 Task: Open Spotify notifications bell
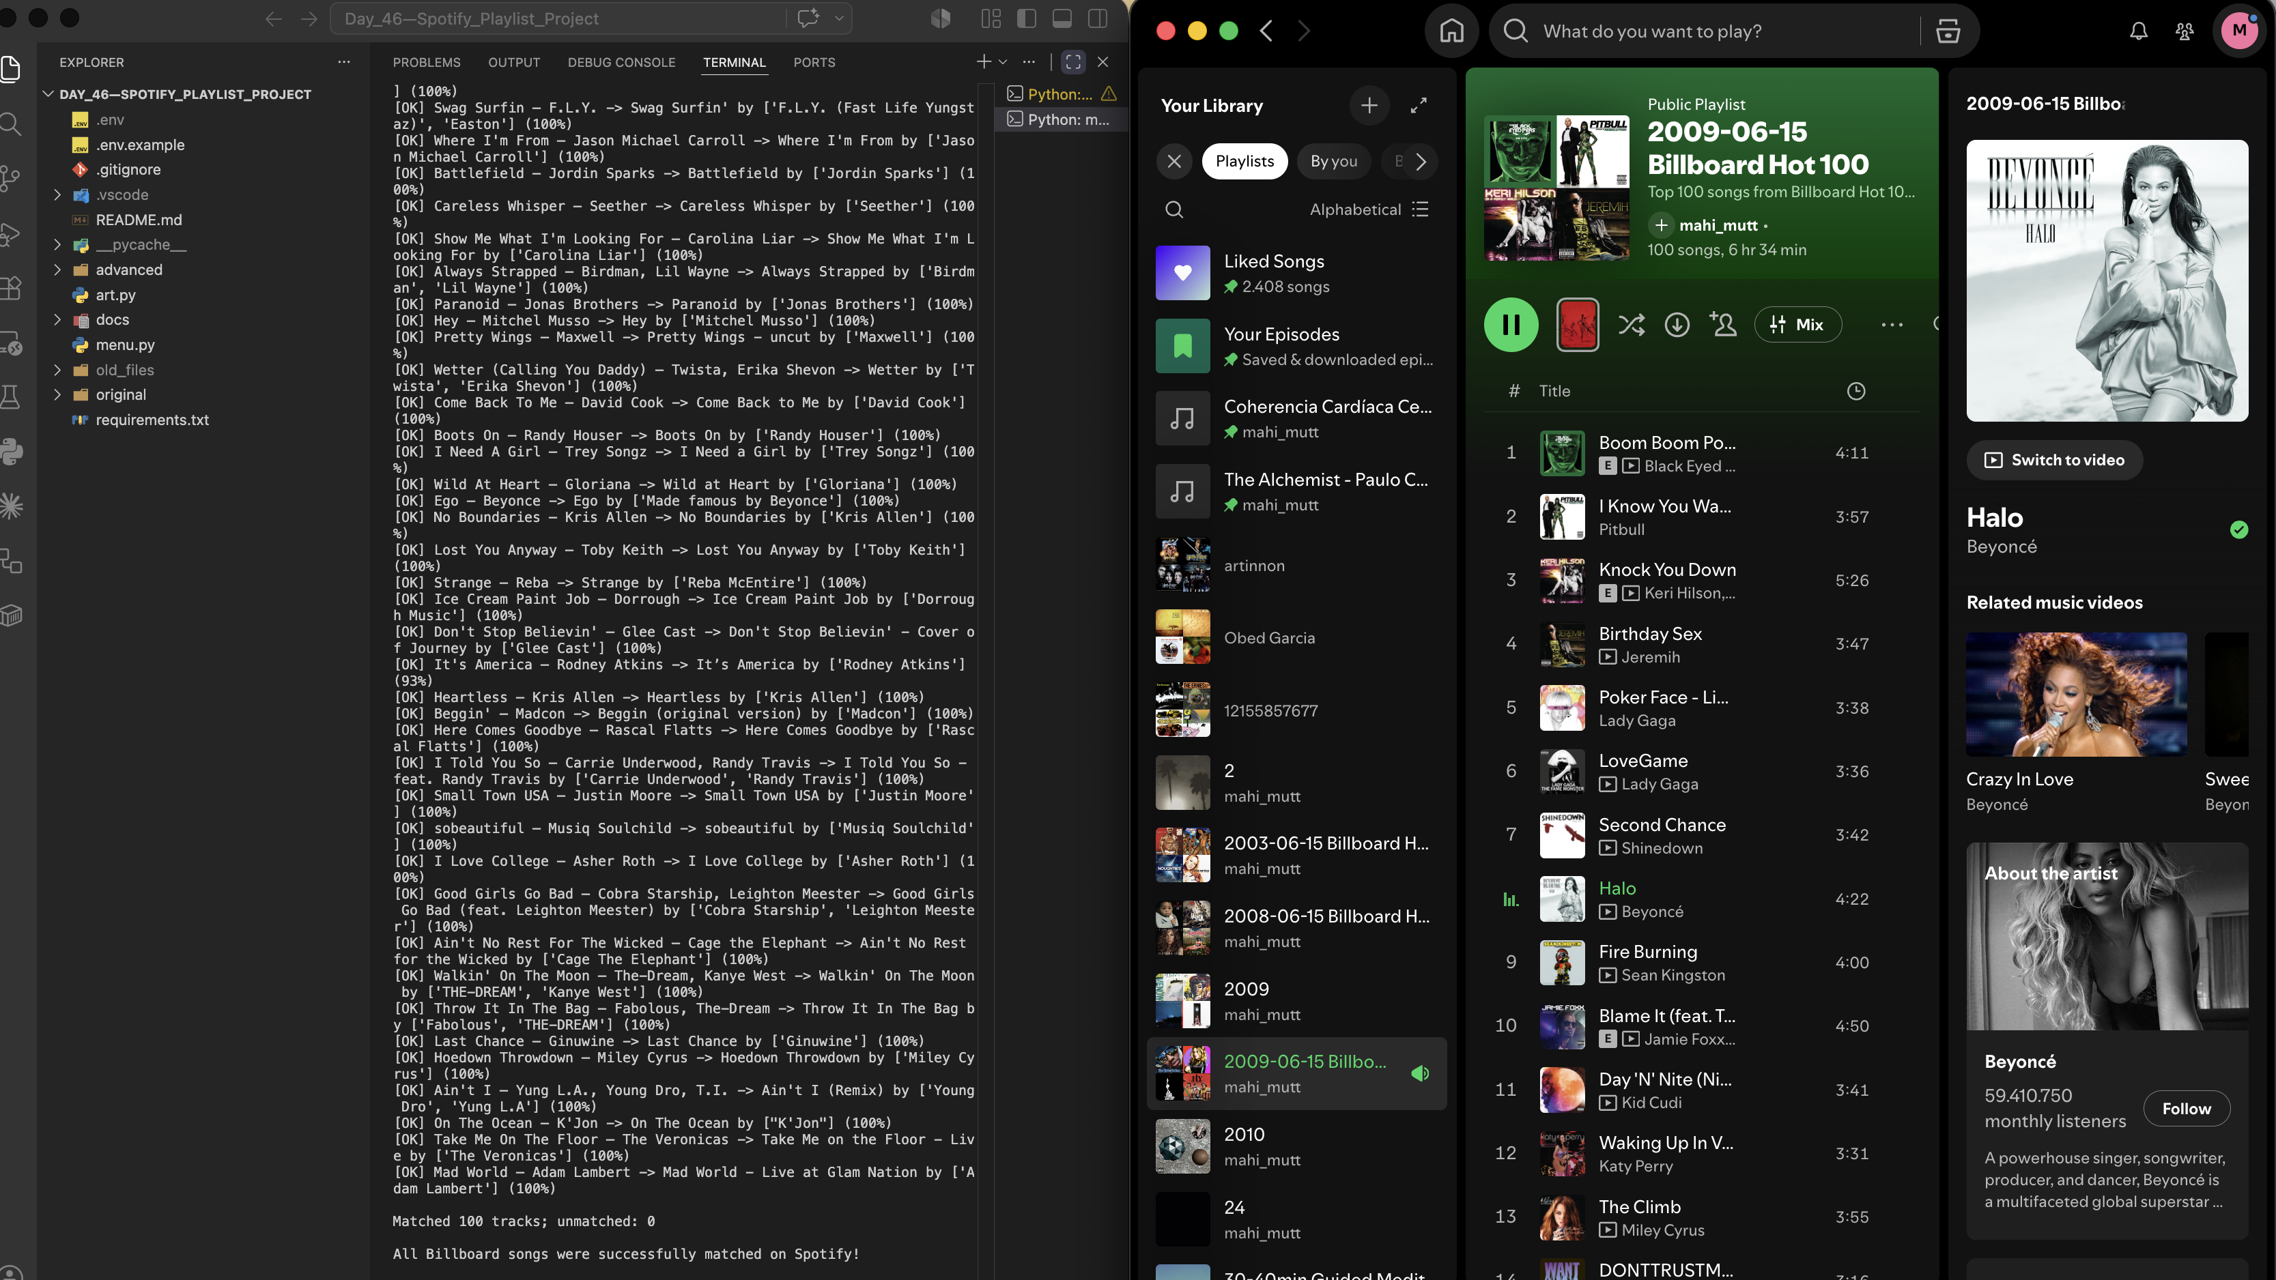click(2138, 31)
